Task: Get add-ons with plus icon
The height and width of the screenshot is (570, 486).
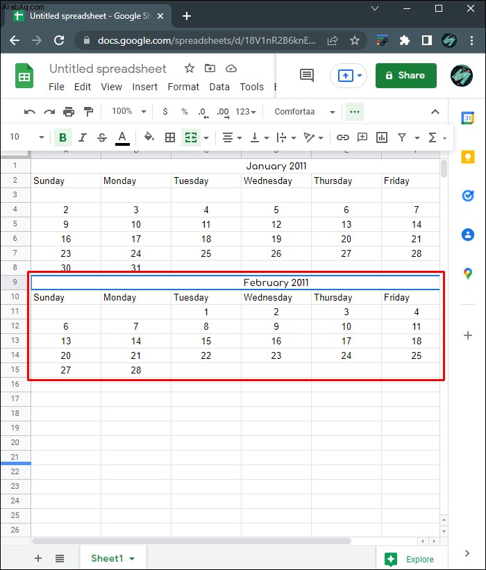Action: point(468,335)
